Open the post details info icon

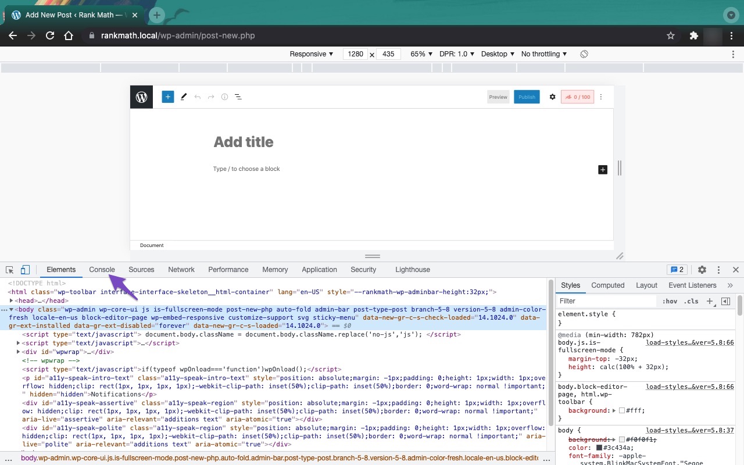[x=224, y=97]
